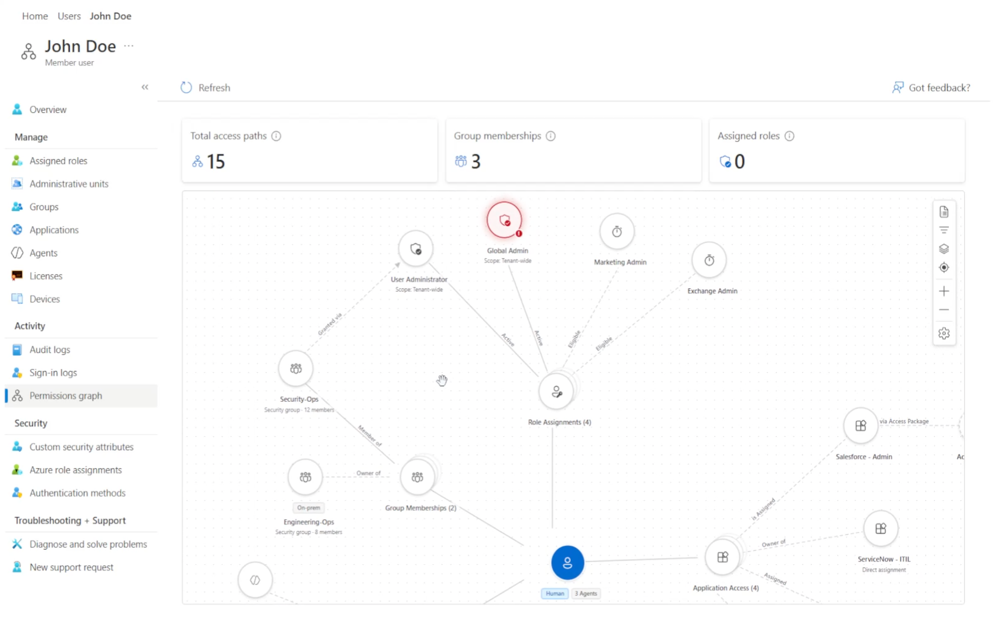The width and height of the screenshot is (996, 624).
Task: Click the Refresh button
Action: (x=205, y=87)
